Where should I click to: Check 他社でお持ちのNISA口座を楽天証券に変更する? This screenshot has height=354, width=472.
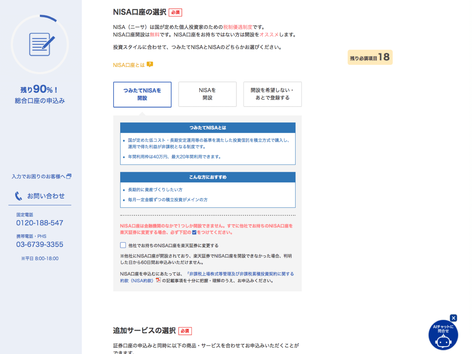tap(123, 245)
